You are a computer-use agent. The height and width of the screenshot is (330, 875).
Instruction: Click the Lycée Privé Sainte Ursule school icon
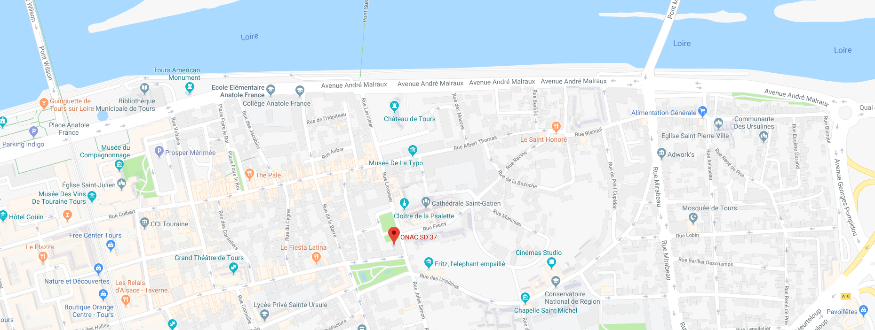(264, 315)
